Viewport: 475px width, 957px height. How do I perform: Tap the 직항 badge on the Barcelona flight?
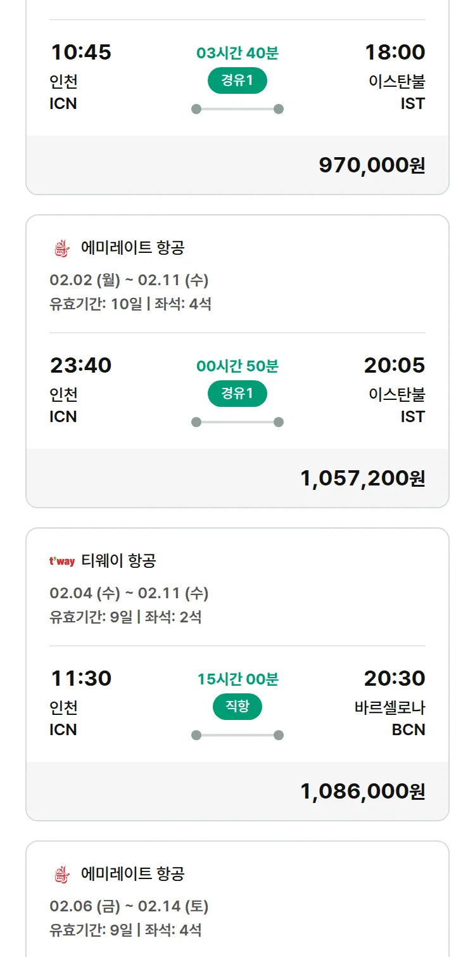pyautogui.click(x=237, y=707)
